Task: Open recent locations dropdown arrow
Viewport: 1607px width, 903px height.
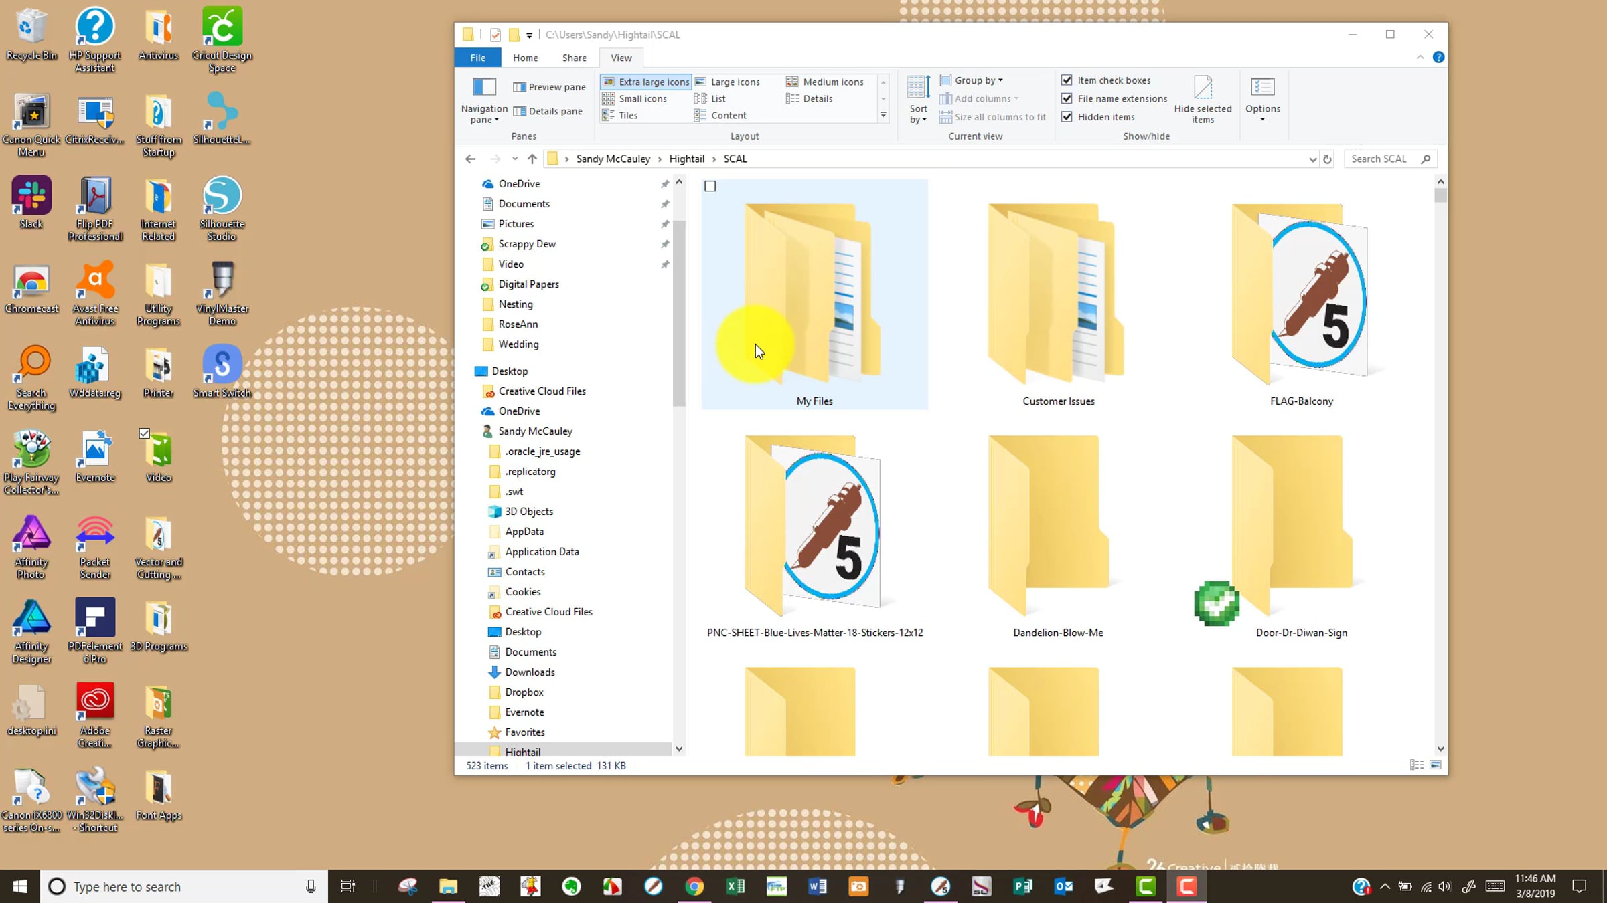Action: tap(514, 159)
